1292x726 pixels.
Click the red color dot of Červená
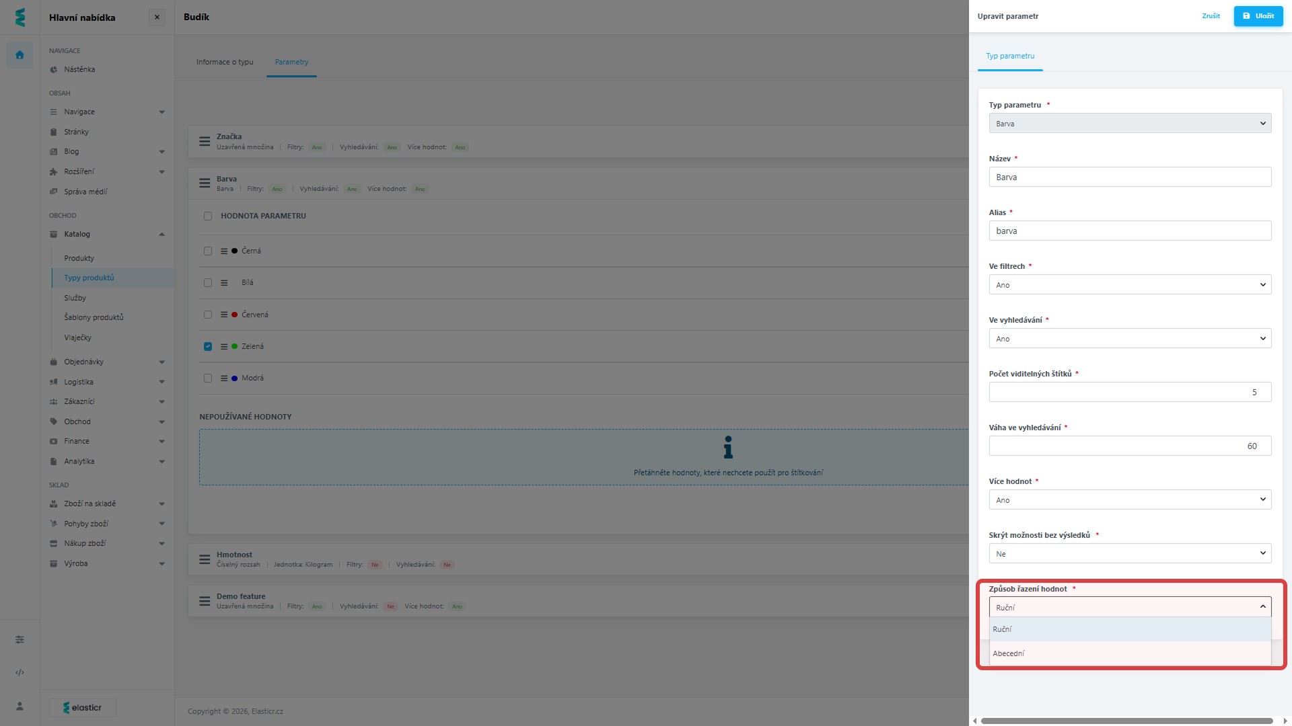(x=234, y=315)
